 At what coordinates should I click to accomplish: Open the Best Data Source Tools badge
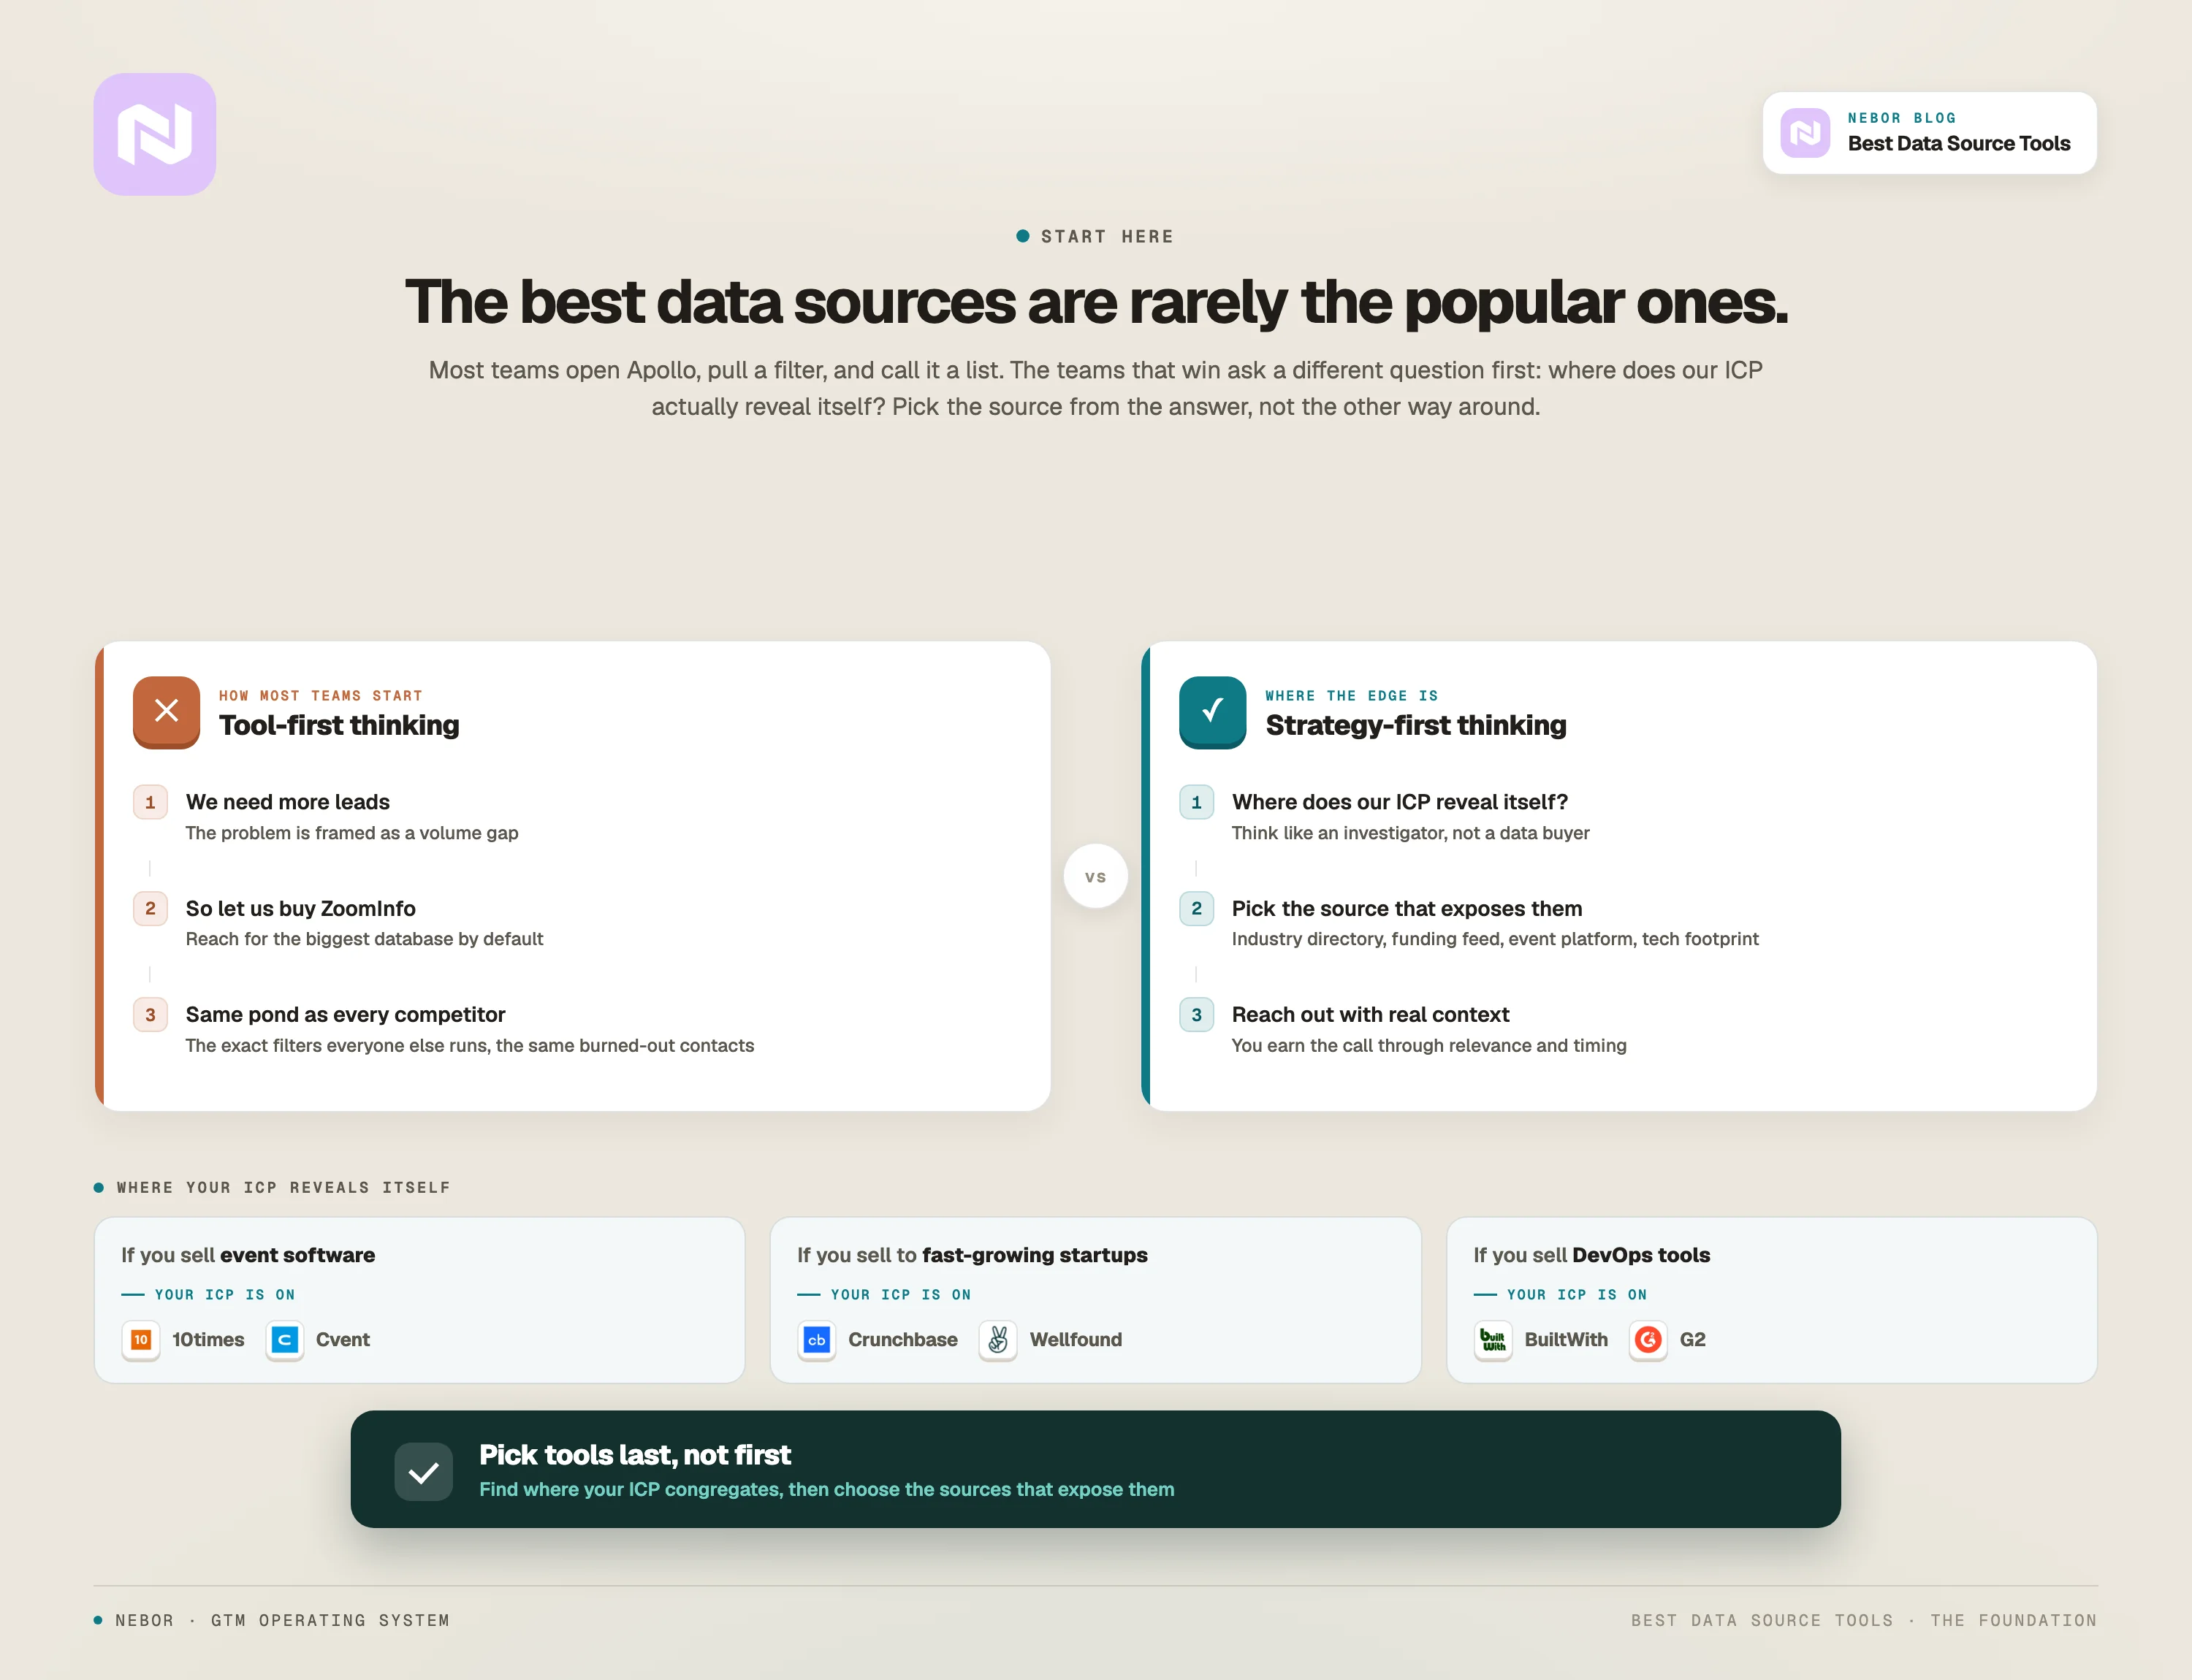tap(1929, 133)
